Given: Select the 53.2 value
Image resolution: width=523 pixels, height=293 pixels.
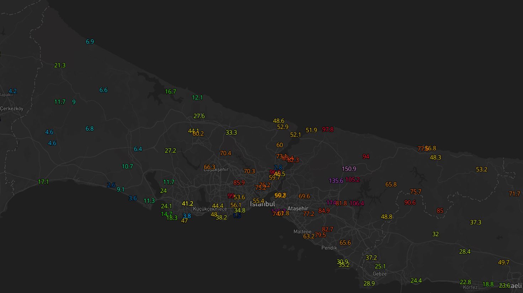Looking at the screenshot, I should click(481, 170).
